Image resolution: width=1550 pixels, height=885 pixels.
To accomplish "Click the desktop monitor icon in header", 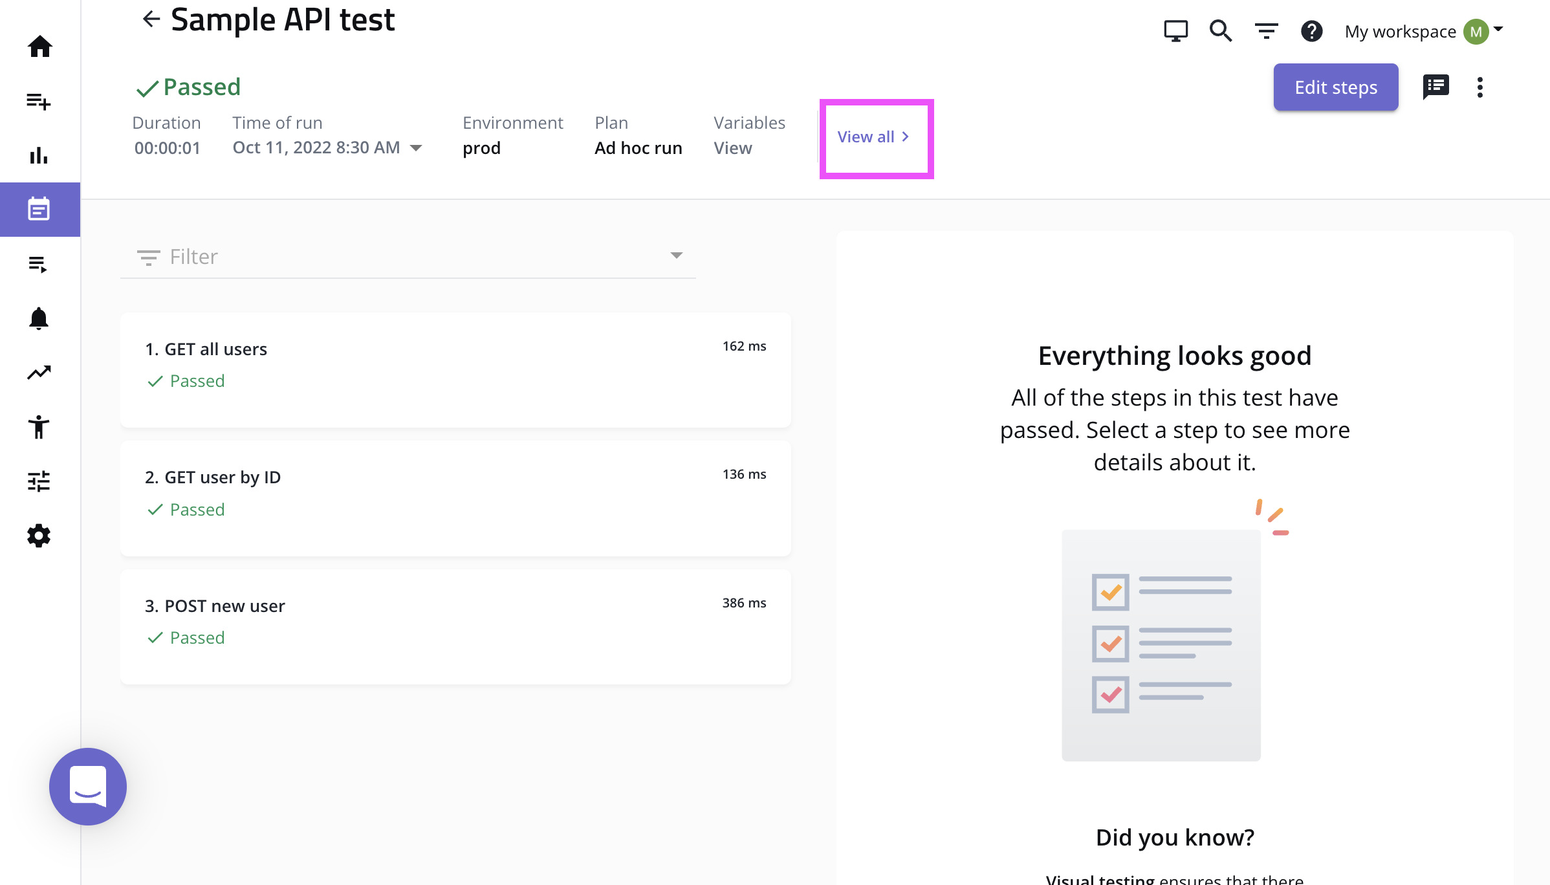I will pyautogui.click(x=1175, y=31).
